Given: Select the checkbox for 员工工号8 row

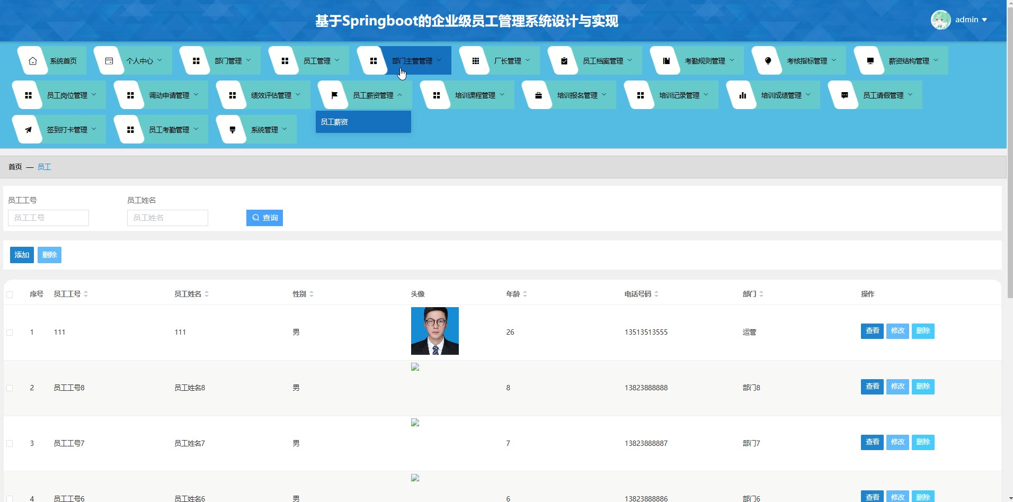Looking at the screenshot, I should 10,388.
